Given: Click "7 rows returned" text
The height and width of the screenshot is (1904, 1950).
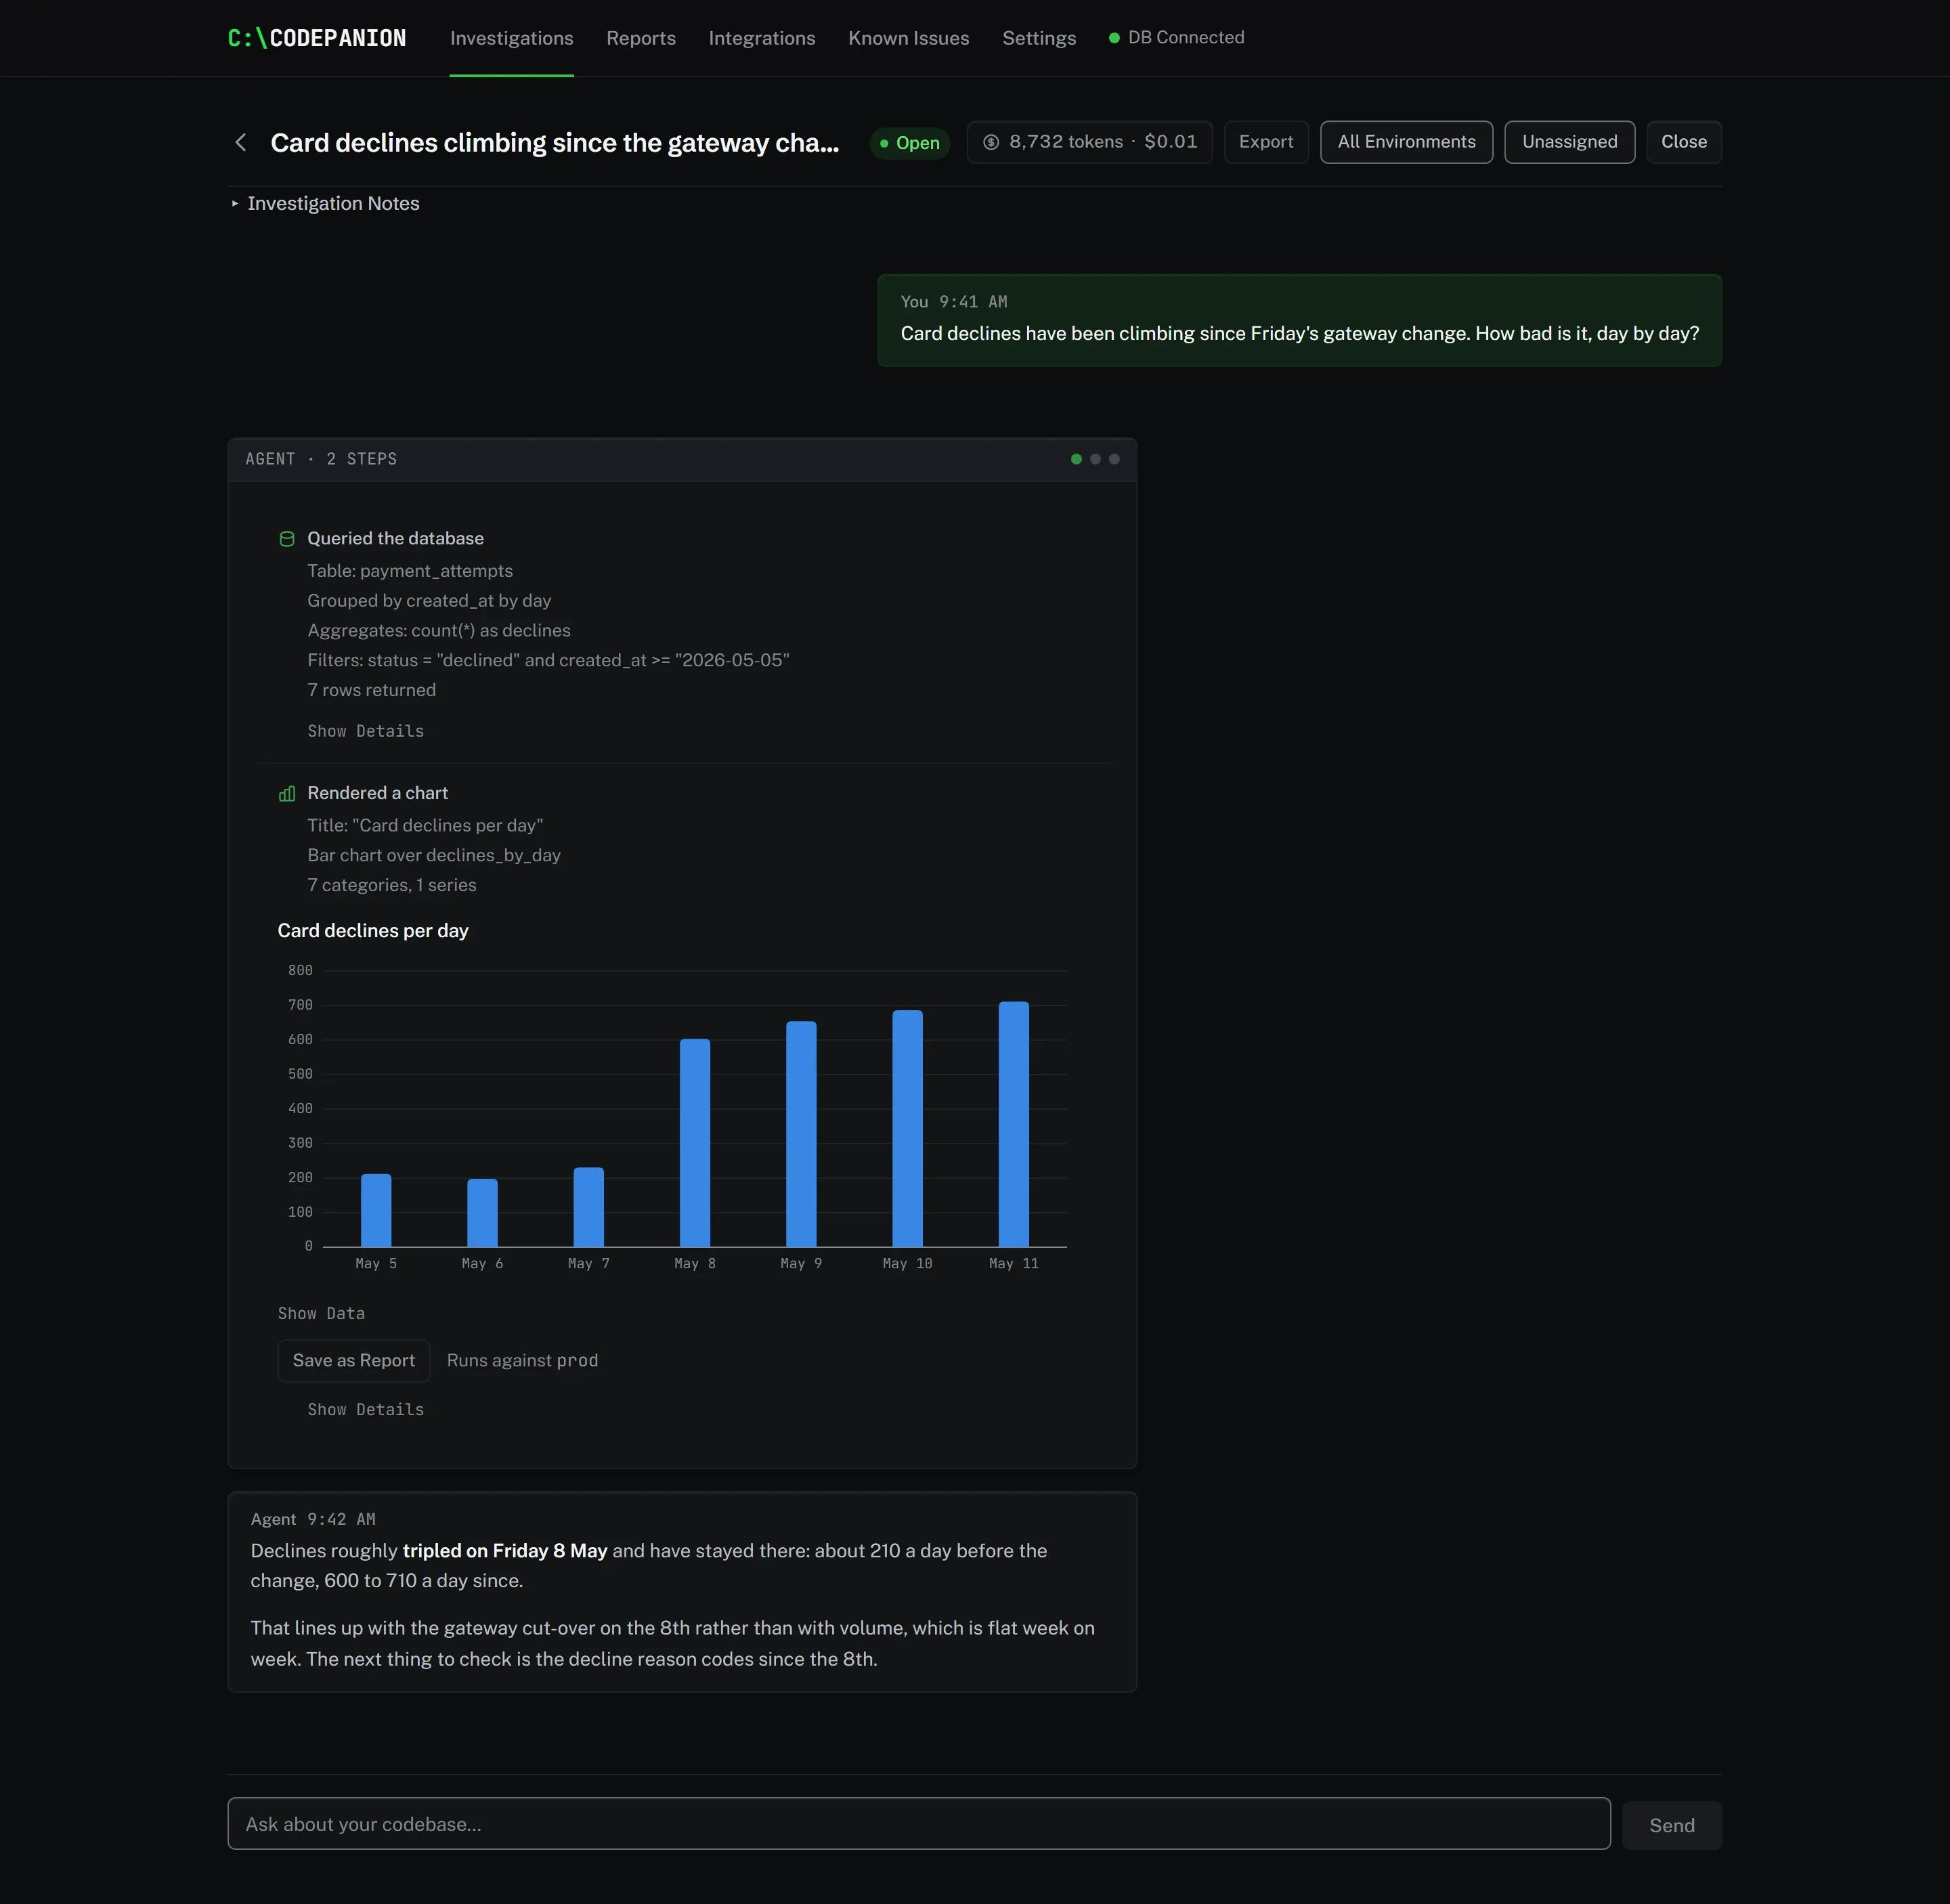Looking at the screenshot, I should click(x=372, y=690).
